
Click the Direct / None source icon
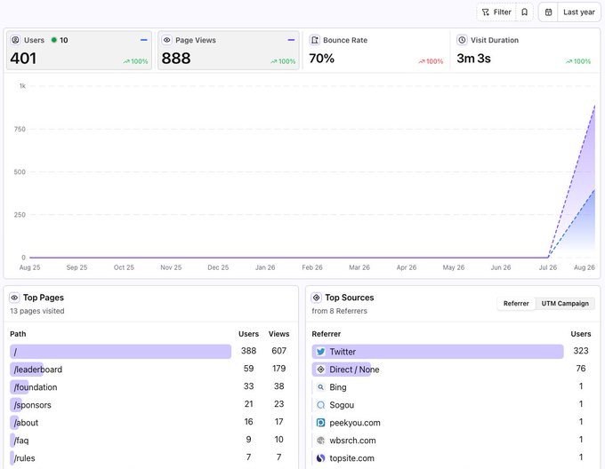point(320,370)
